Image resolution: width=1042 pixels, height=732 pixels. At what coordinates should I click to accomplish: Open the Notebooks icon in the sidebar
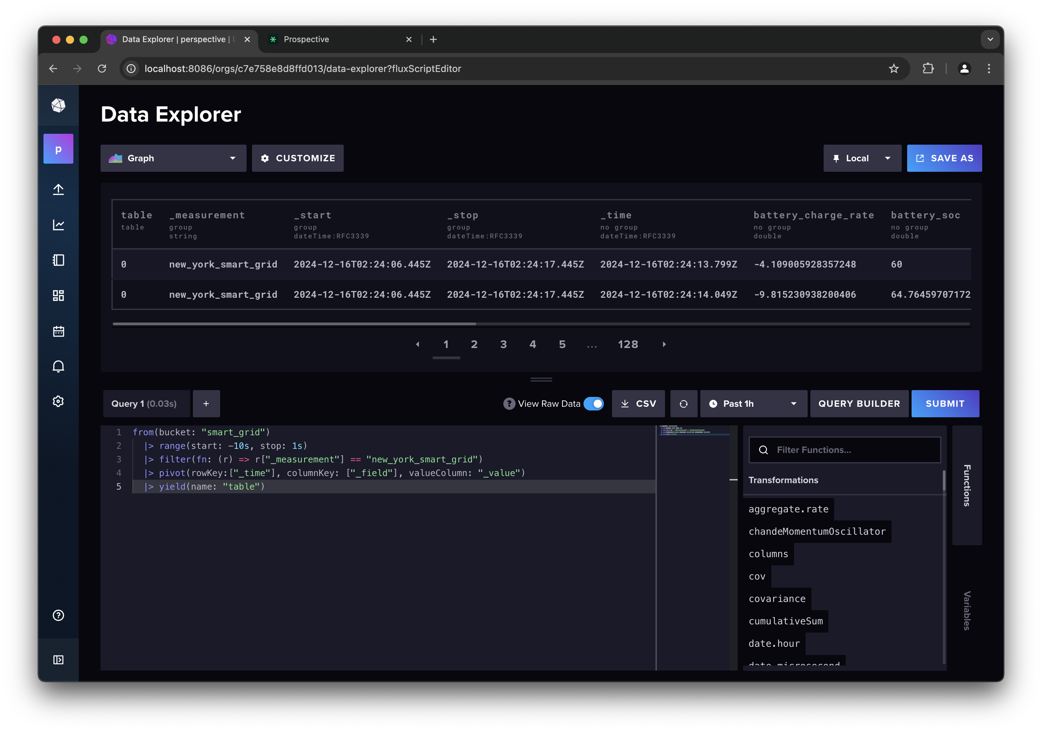pyautogui.click(x=58, y=260)
